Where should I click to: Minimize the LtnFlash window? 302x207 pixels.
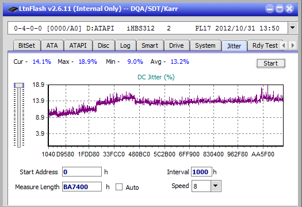click(x=270, y=9)
